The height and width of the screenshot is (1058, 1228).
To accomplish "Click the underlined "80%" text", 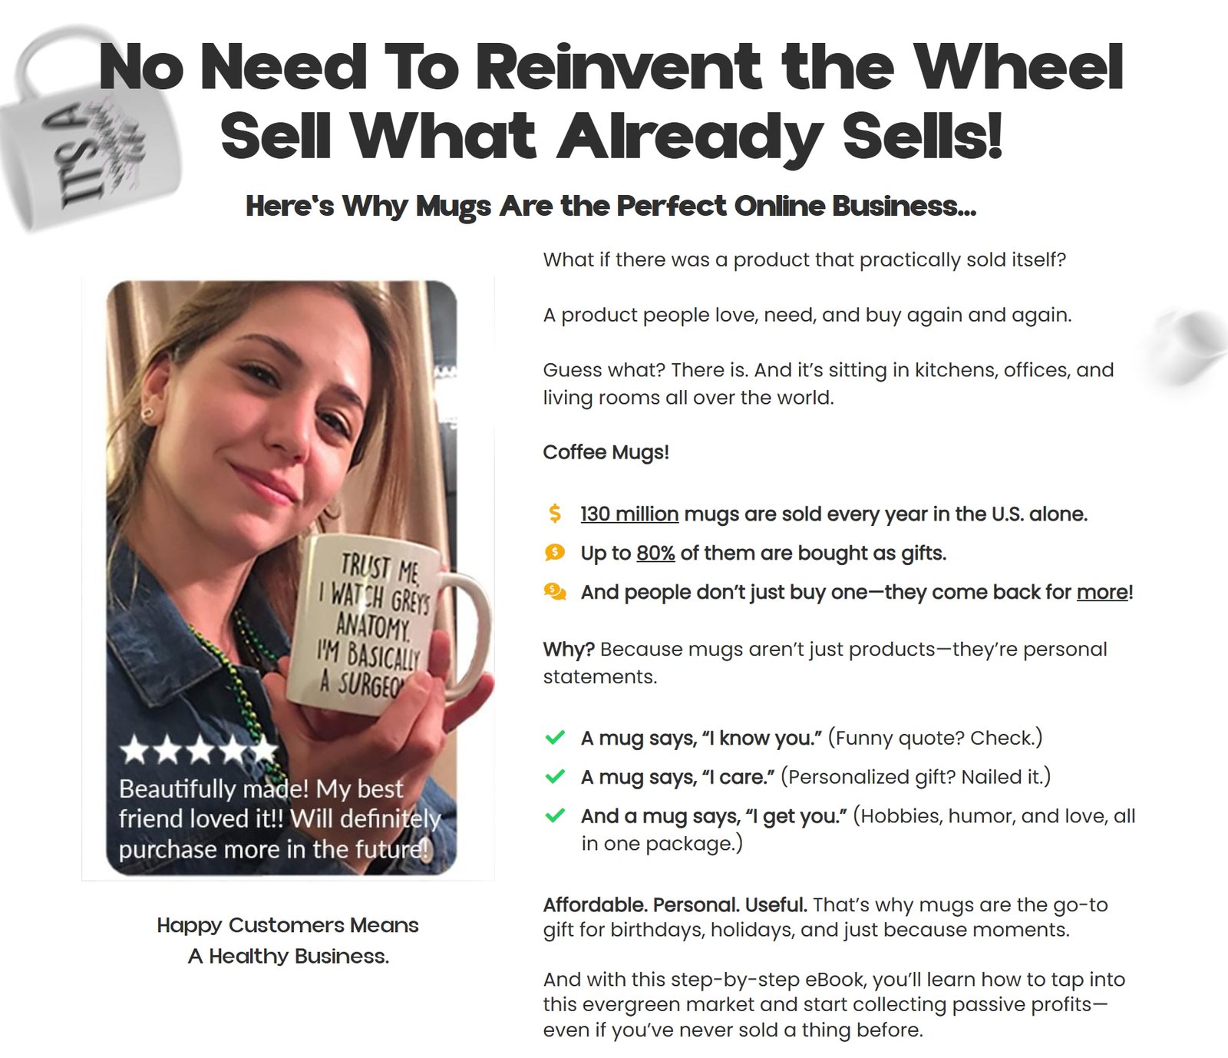I will [x=655, y=553].
